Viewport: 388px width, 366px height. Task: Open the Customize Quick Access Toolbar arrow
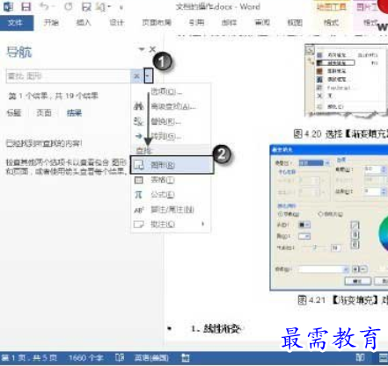click(x=121, y=7)
